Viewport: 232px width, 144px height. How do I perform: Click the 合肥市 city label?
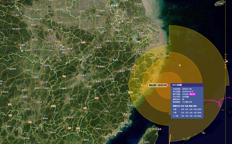101,28
